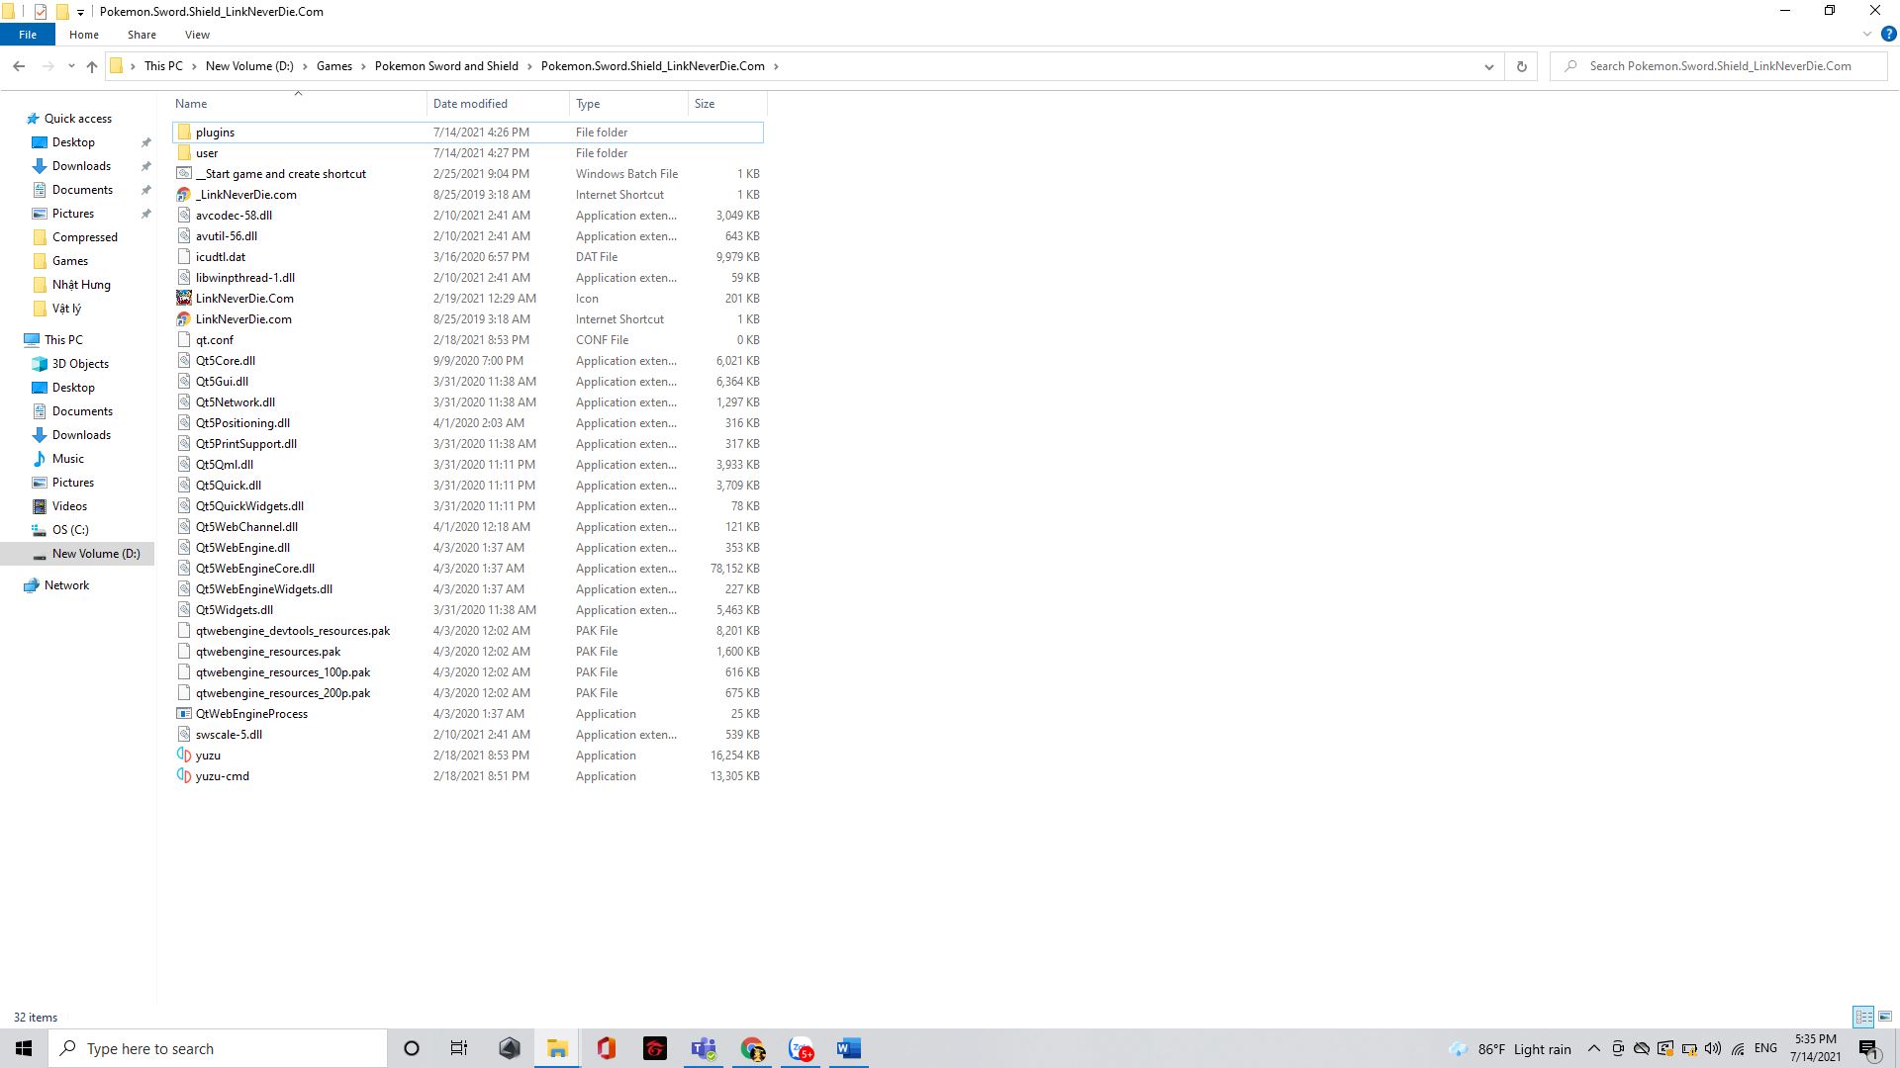Open Microsoft Word from taskbar

click(848, 1048)
